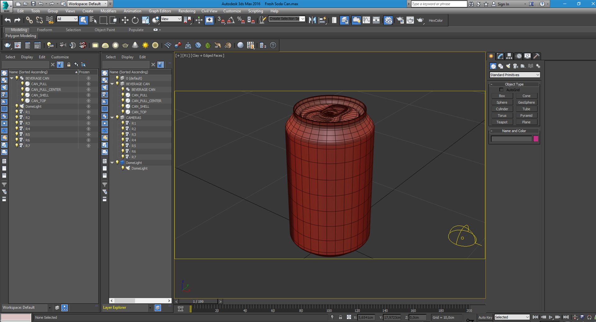Select the Select and Link chain tool
596x322 pixels.
click(29, 20)
